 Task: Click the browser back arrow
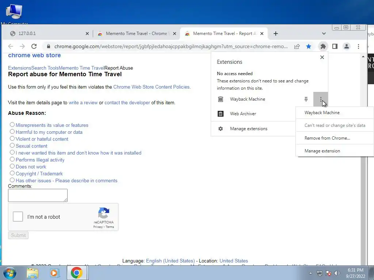click(11, 46)
